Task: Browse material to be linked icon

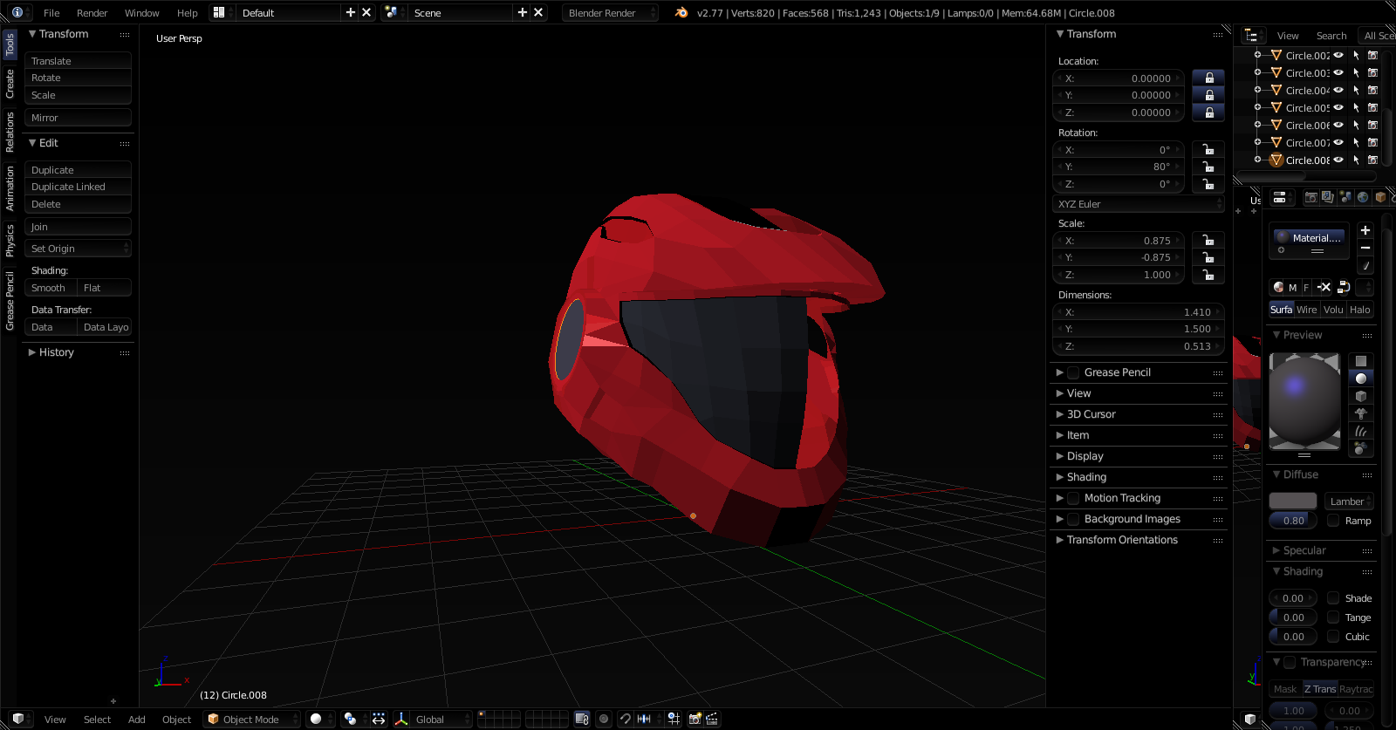Action: point(1279,287)
